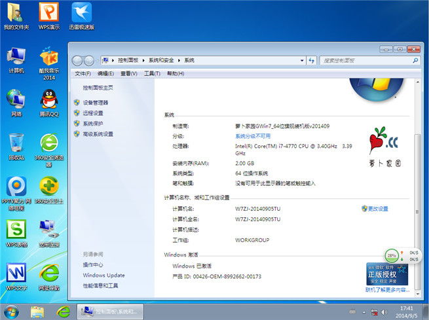Open the WPS演示 desktop shortcut

click(x=48, y=14)
